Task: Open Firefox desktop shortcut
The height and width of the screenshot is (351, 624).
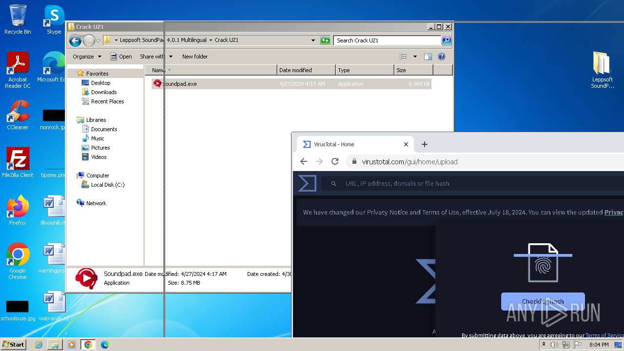Action: click(x=18, y=211)
